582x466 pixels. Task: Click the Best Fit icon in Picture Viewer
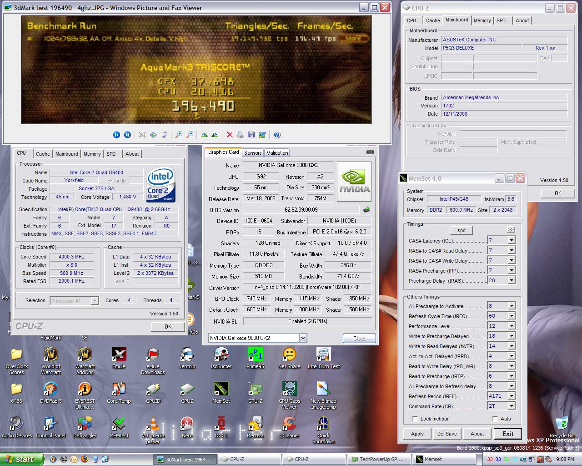(142, 135)
